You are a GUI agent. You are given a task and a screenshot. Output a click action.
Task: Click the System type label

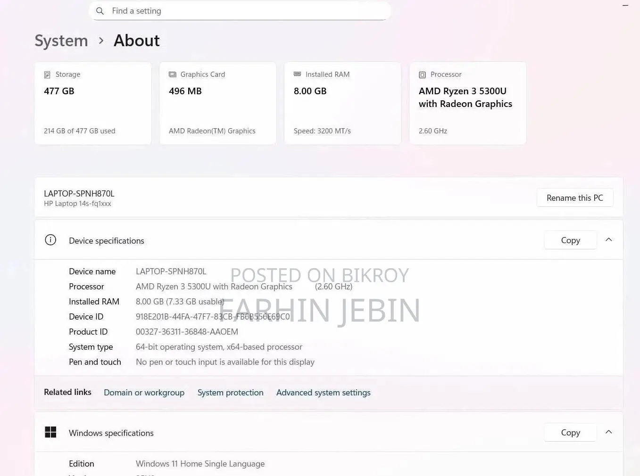click(91, 347)
